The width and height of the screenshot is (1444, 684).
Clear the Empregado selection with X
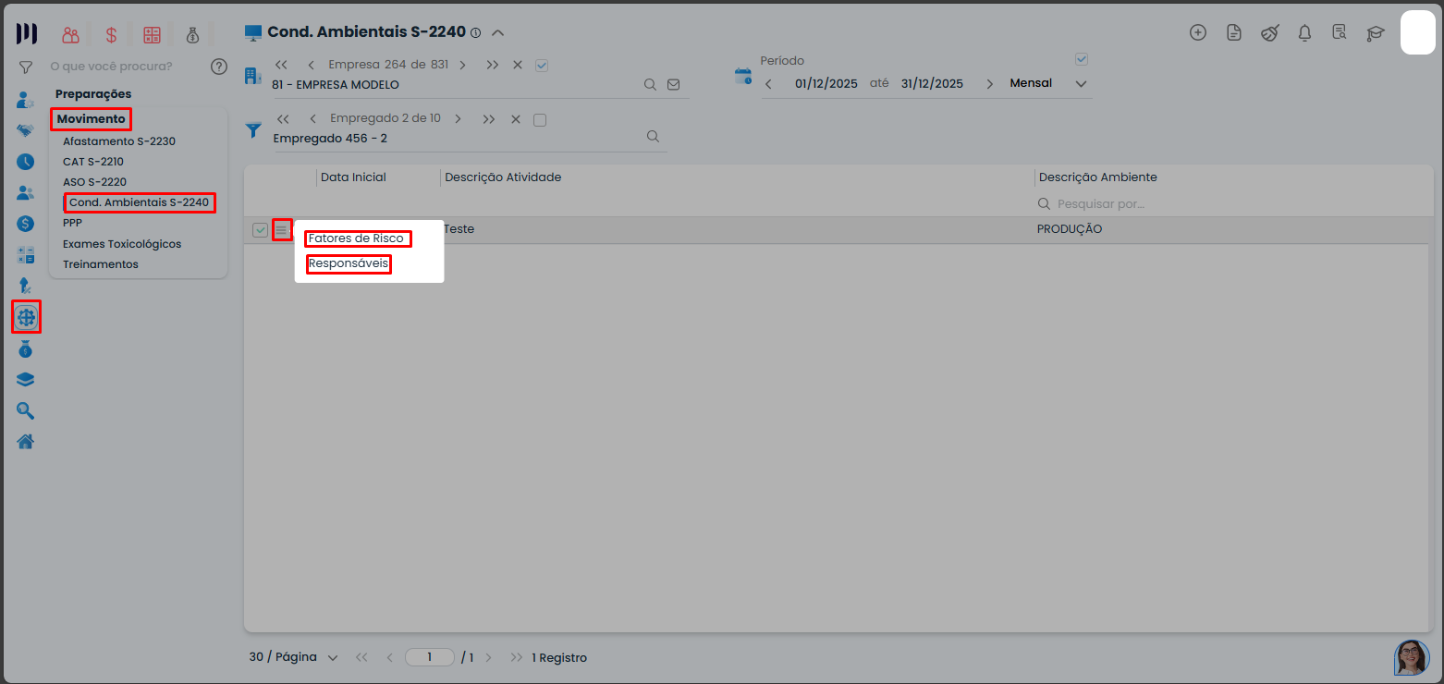[516, 119]
